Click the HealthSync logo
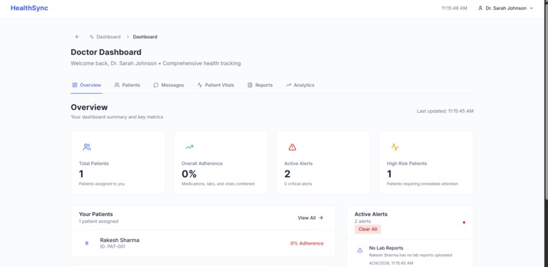This screenshot has height=267, width=548. click(x=29, y=8)
